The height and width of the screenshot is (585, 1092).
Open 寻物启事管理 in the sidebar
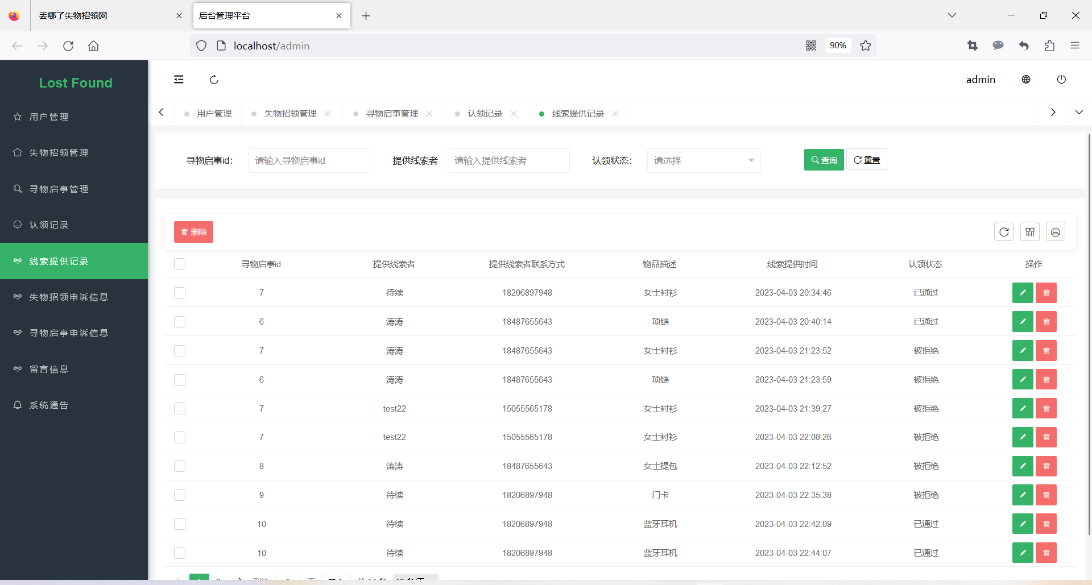tap(74, 189)
